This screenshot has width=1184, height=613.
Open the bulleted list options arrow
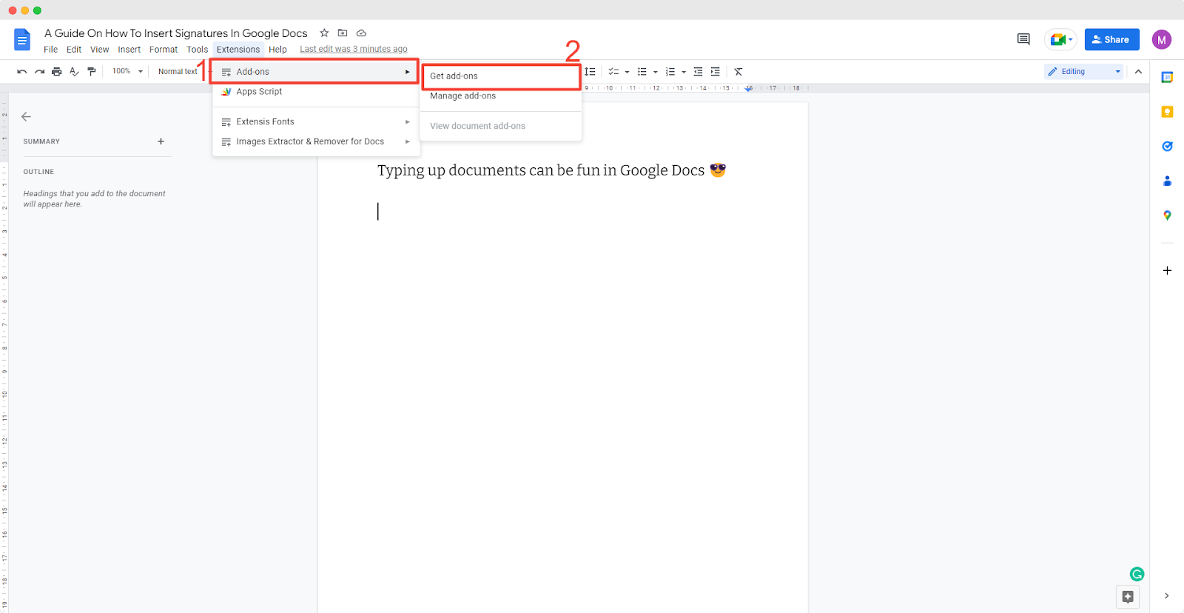point(656,72)
